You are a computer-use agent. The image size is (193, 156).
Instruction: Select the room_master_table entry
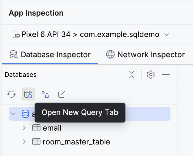tap(76, 142)
